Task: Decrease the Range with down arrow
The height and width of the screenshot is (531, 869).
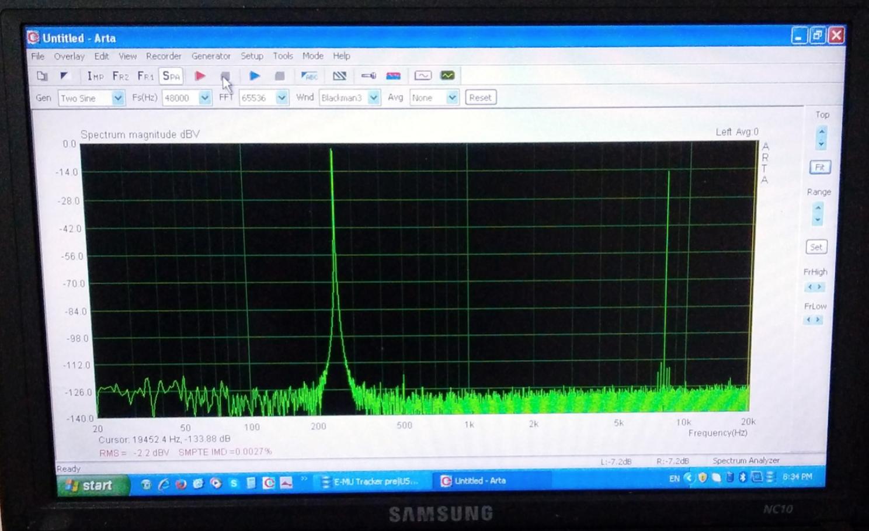Action: click(x=818, y=220)
